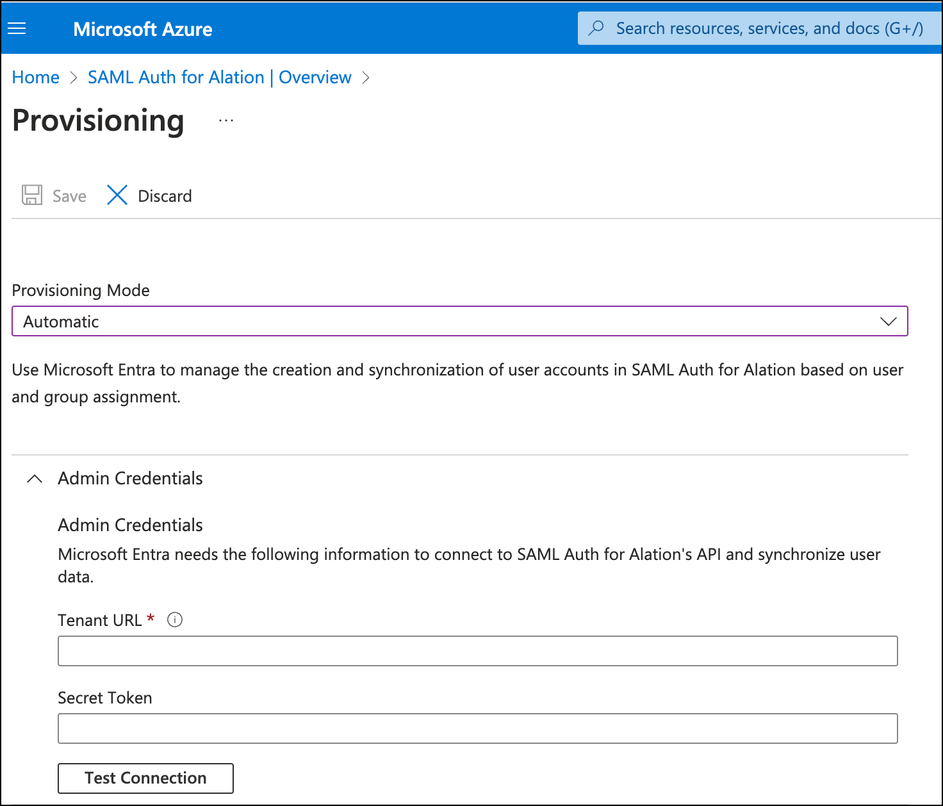Click the Microsoft Azure logo text
The width and height of the screenshot is (943, 806).
142,29
